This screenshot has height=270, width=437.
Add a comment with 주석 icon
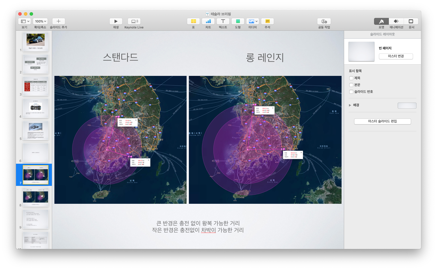pyautogui.click(x=267, y=21)
